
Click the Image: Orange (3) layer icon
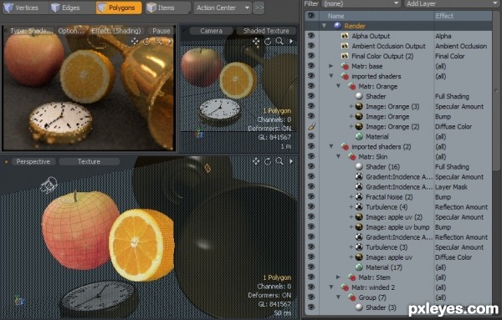click(359, 106)
